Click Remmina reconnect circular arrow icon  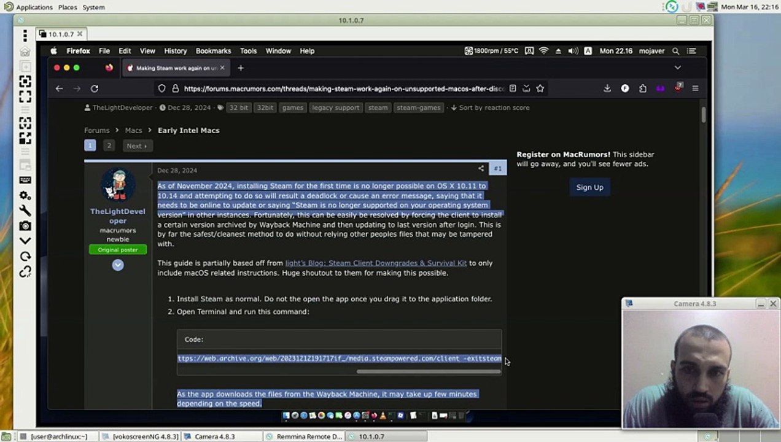click(25, 257)
